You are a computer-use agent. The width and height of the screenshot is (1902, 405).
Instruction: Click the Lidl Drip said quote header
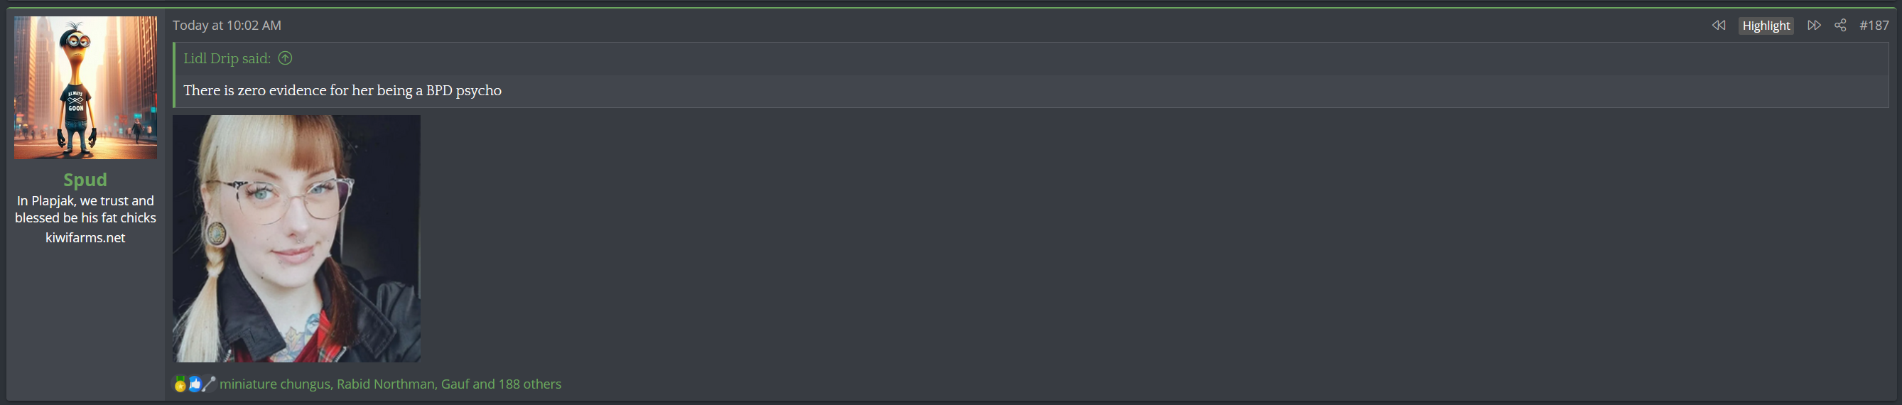(x=227, y=58)
